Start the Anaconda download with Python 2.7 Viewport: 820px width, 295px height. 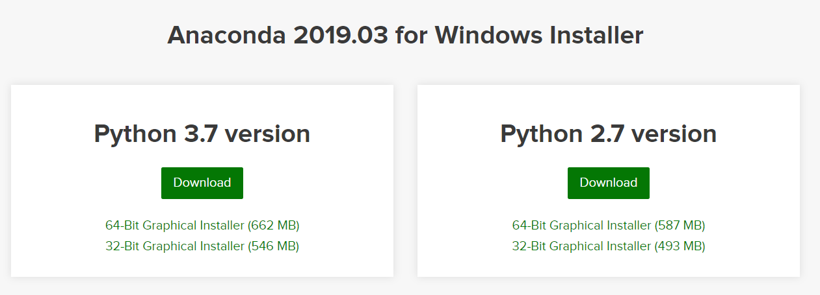[x=608, y=183]
